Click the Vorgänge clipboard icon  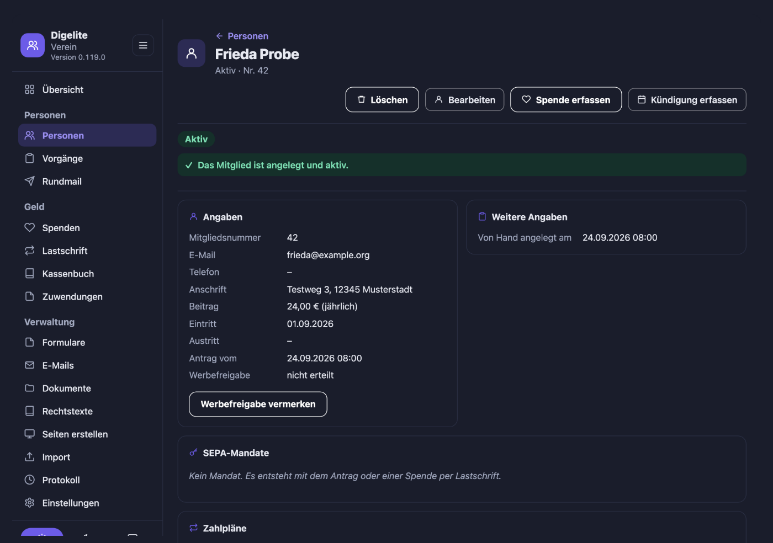point(30,158)
